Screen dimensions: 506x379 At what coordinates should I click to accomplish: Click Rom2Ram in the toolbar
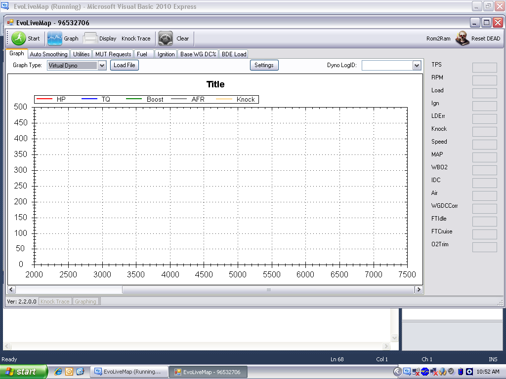438,38
